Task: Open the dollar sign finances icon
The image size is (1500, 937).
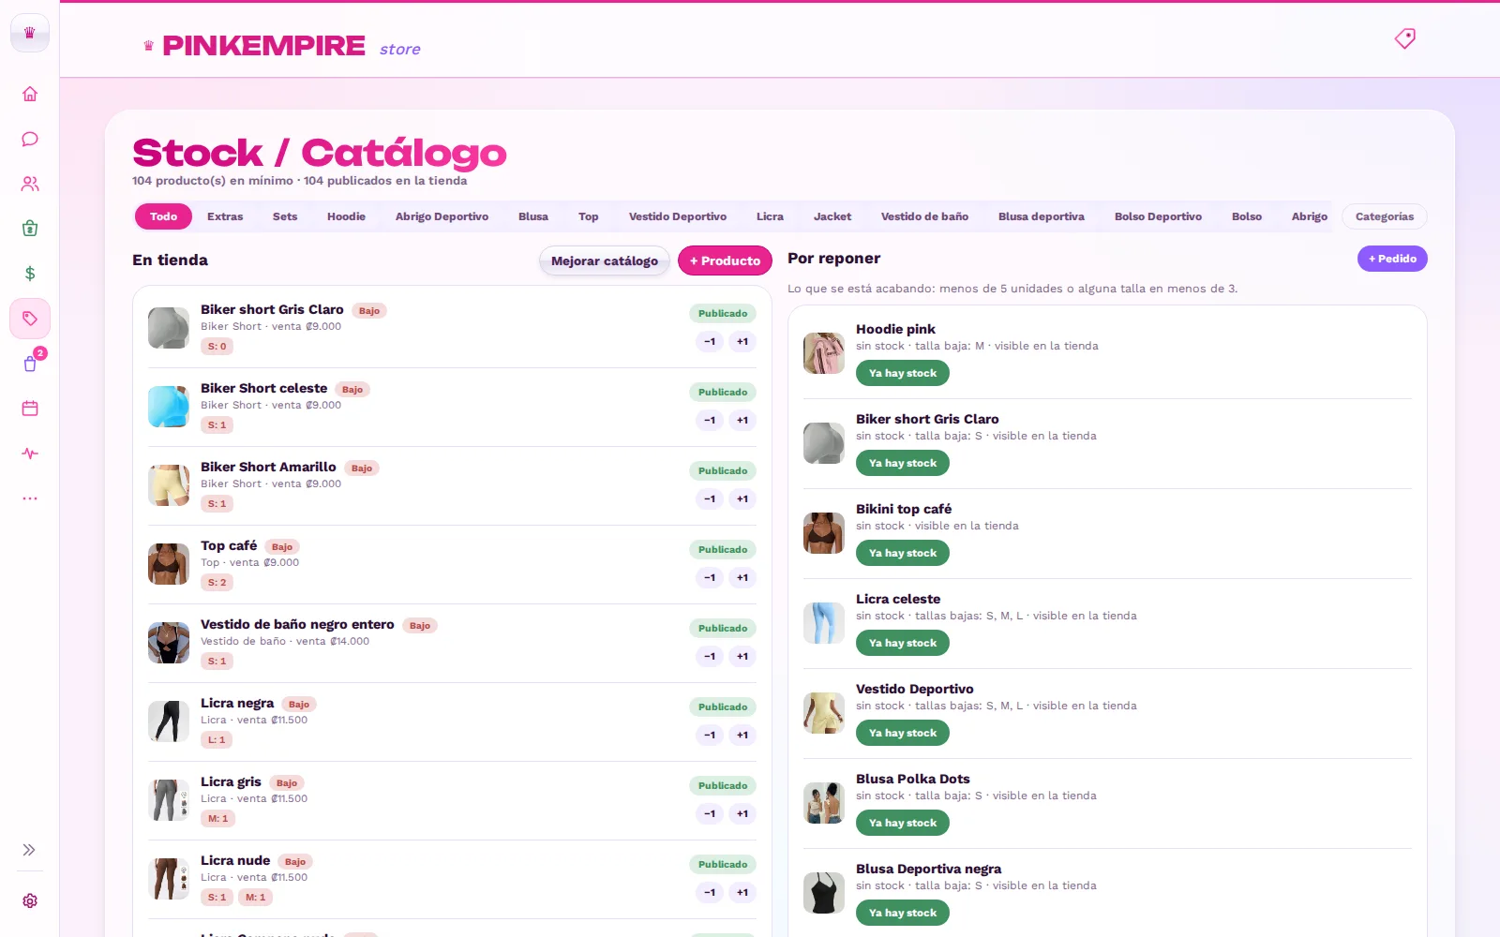Action: pyautogui.click(x=30, y=274)
